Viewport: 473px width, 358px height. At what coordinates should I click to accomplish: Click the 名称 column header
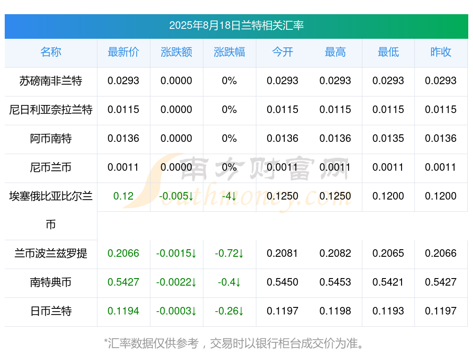(x=51, y=52)
